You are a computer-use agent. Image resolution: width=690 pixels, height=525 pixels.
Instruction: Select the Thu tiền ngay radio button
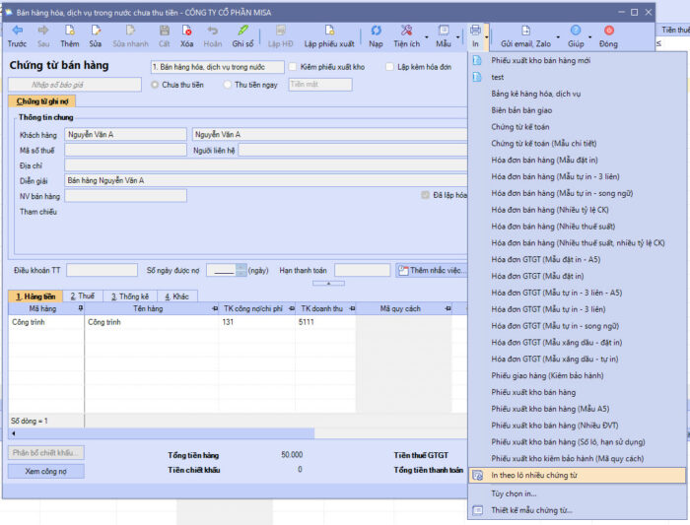pyautogui.click(x=228, y=85)
